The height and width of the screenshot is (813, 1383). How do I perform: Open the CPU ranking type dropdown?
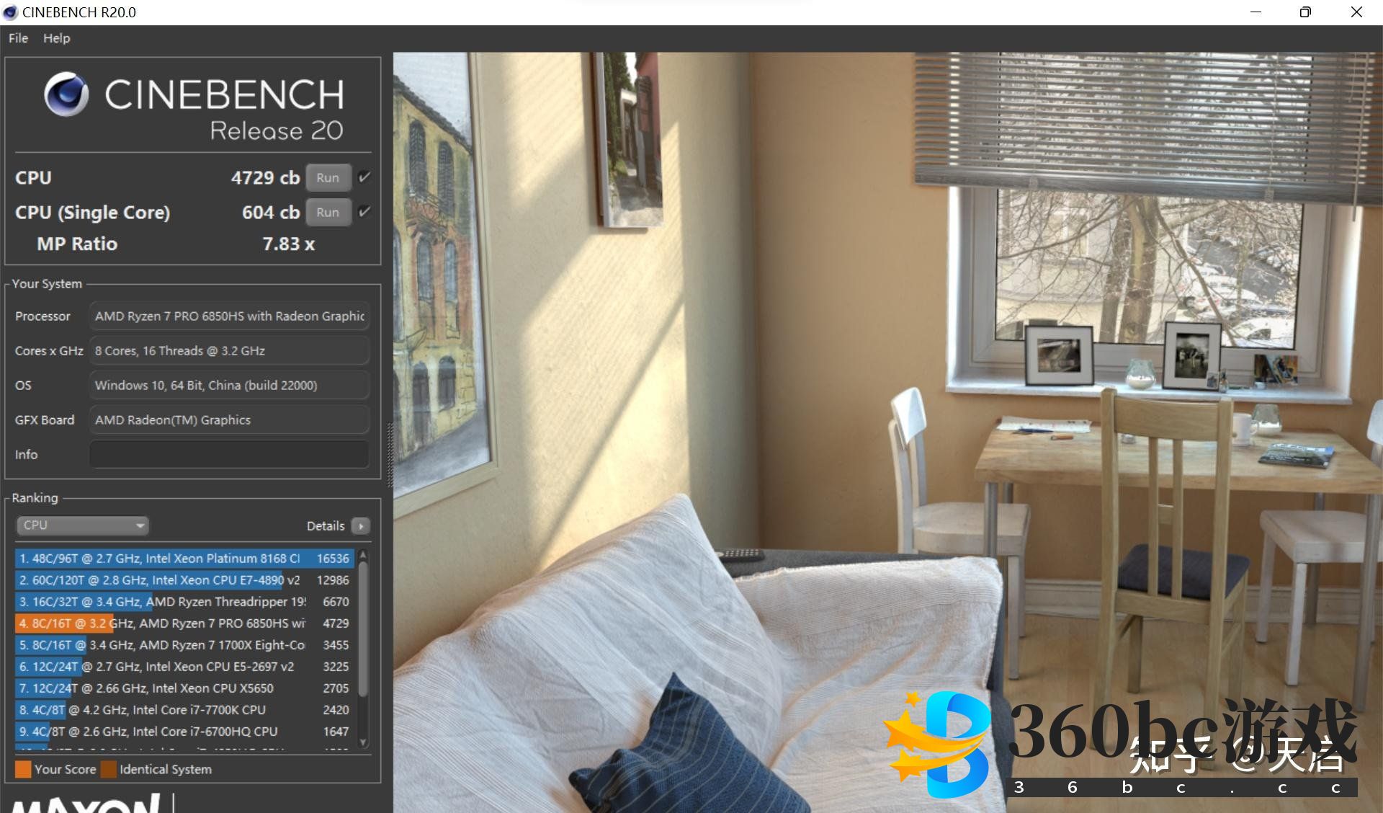pos(82,525)
